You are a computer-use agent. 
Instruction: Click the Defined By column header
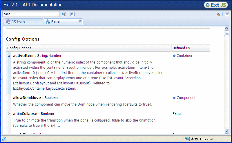[191, 48]
